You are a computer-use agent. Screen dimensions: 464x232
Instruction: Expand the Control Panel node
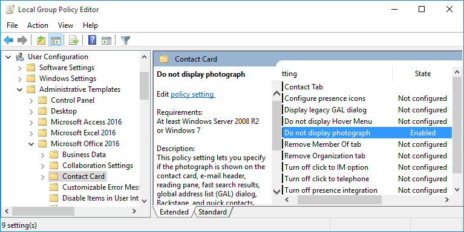[x=31, y=101]
